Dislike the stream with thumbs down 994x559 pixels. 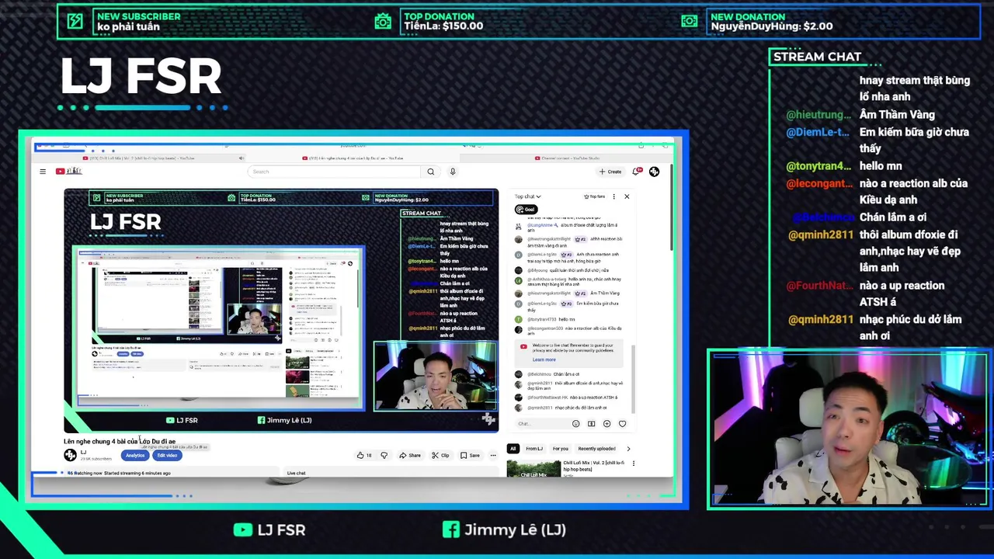[384, 455]
